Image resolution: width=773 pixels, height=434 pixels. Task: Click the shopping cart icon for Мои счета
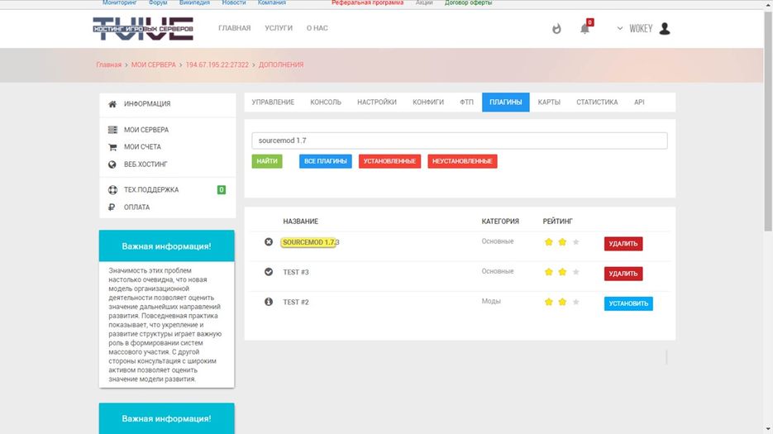[112, 147]
